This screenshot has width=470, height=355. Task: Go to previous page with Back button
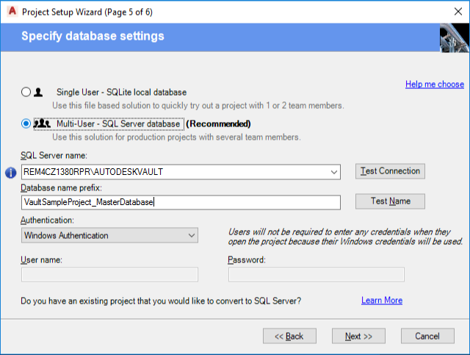(x=289, y=336)
